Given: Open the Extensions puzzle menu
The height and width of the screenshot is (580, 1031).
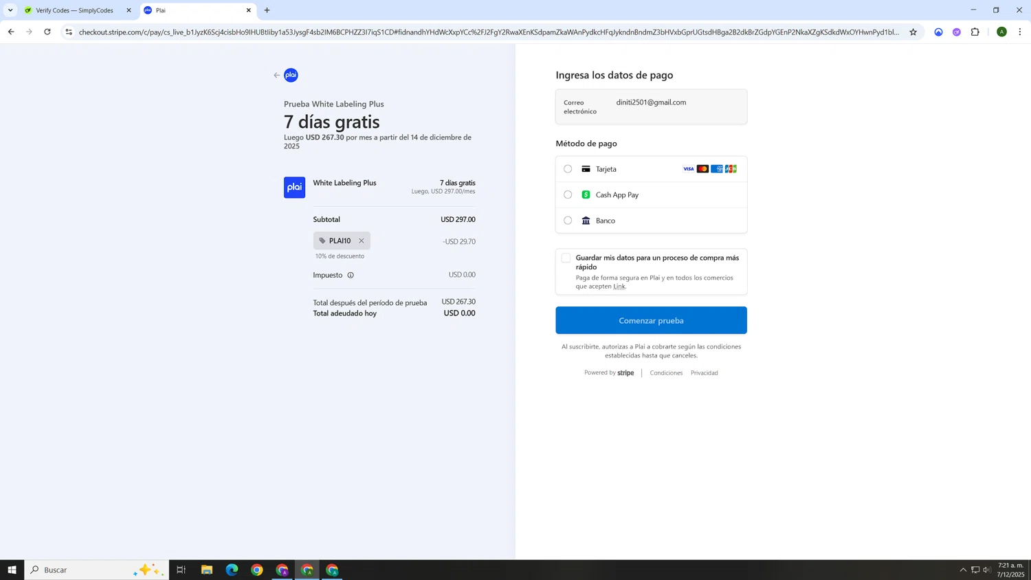Looking at the screenshot, I should 975,32.
